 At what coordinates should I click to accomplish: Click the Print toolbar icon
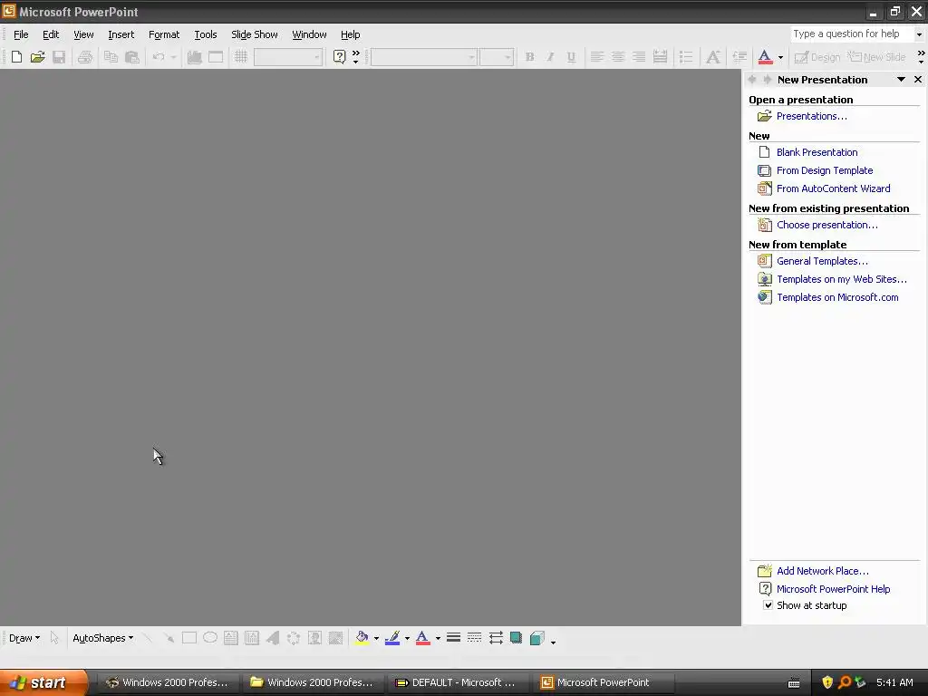click(85, 57)
